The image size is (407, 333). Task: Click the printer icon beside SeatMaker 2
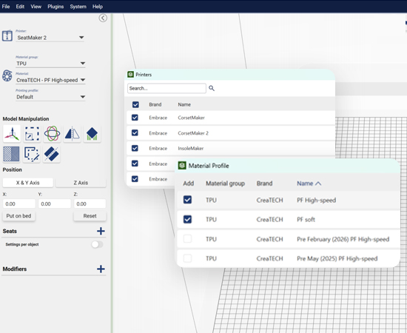pos(7,36)
